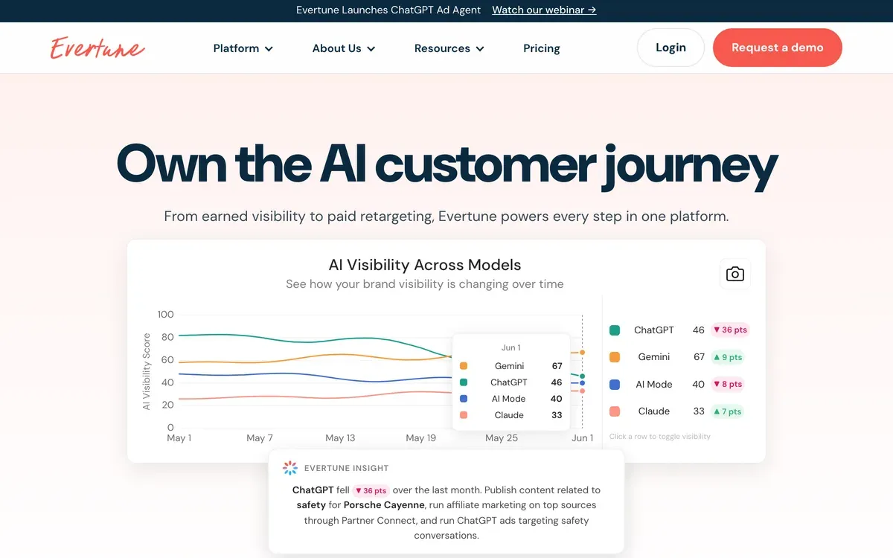Go to the Pricing page

542,48
